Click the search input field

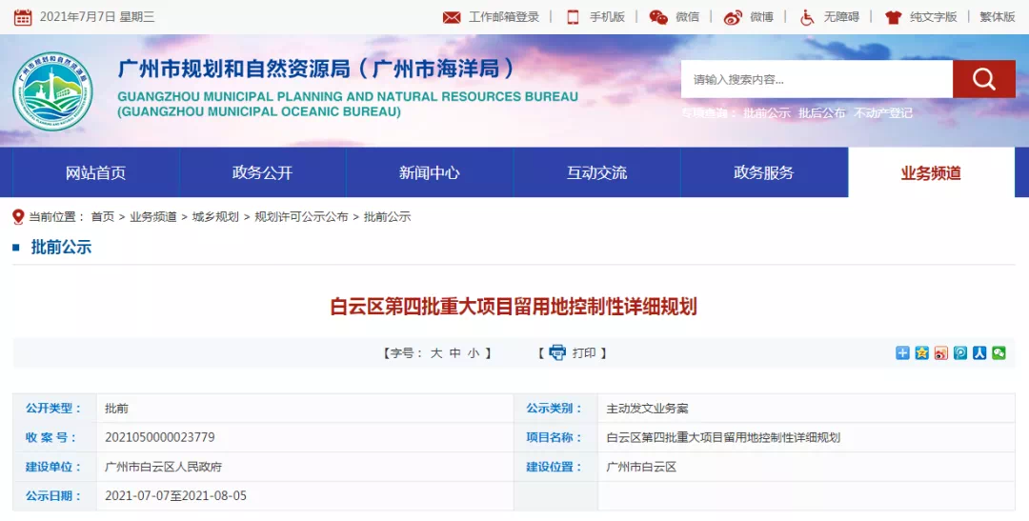tap(816, 79)
